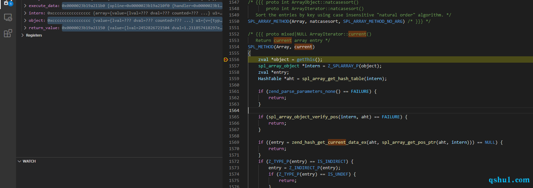Viewport: 533px width, 188px height.
Task: Expand the intern variable
Action: 25,13
